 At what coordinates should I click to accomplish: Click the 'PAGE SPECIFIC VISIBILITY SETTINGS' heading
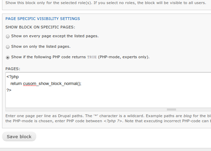coord(43,19)
